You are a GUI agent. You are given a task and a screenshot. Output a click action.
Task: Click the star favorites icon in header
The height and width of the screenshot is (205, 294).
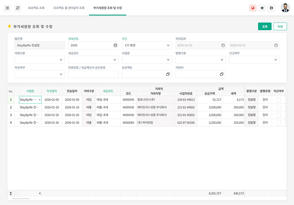(262, 8)
